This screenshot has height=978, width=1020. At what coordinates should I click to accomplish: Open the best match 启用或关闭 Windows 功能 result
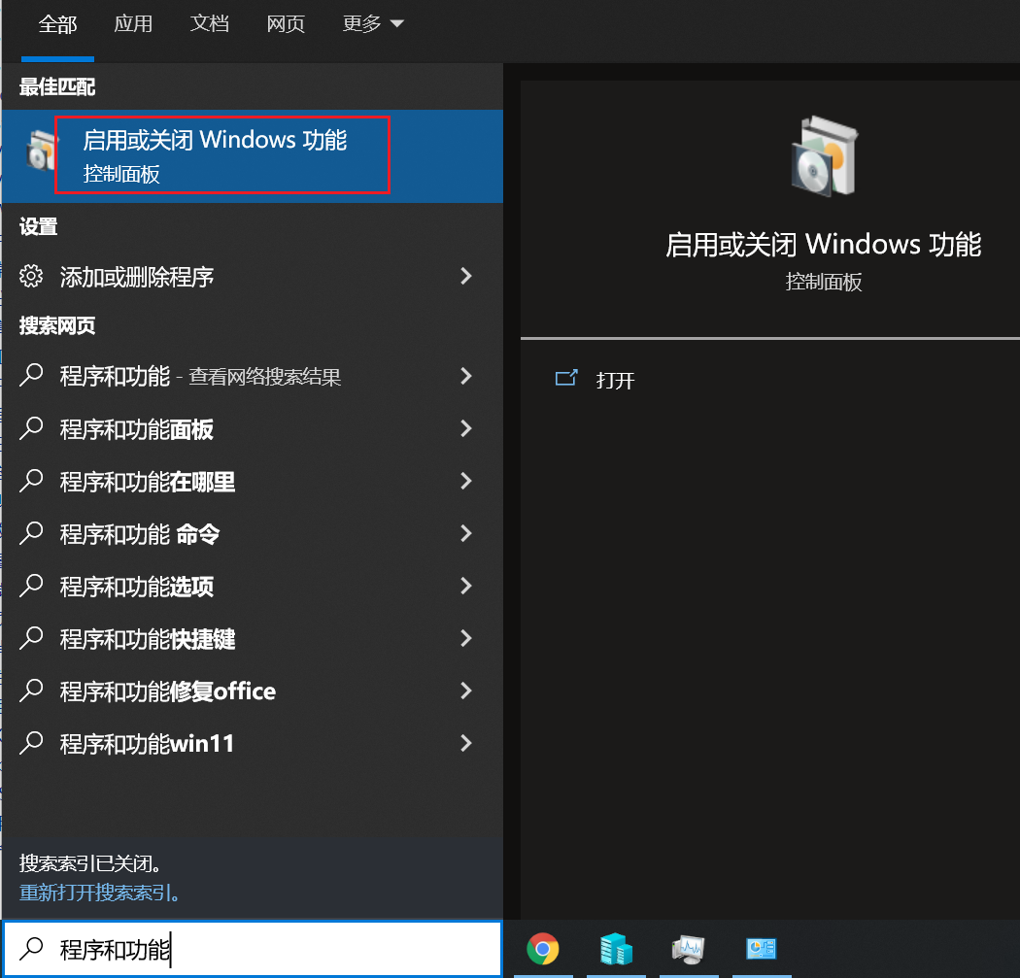253,156
